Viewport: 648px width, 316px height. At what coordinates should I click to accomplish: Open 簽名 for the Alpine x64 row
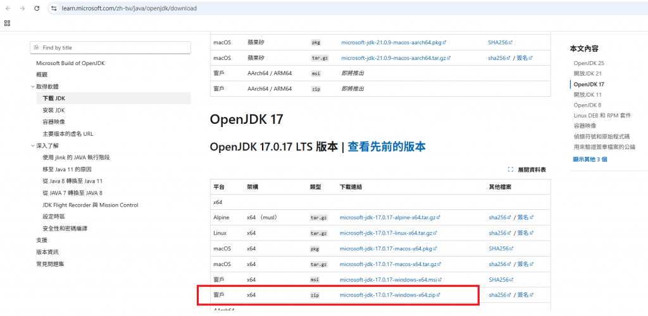526,217
